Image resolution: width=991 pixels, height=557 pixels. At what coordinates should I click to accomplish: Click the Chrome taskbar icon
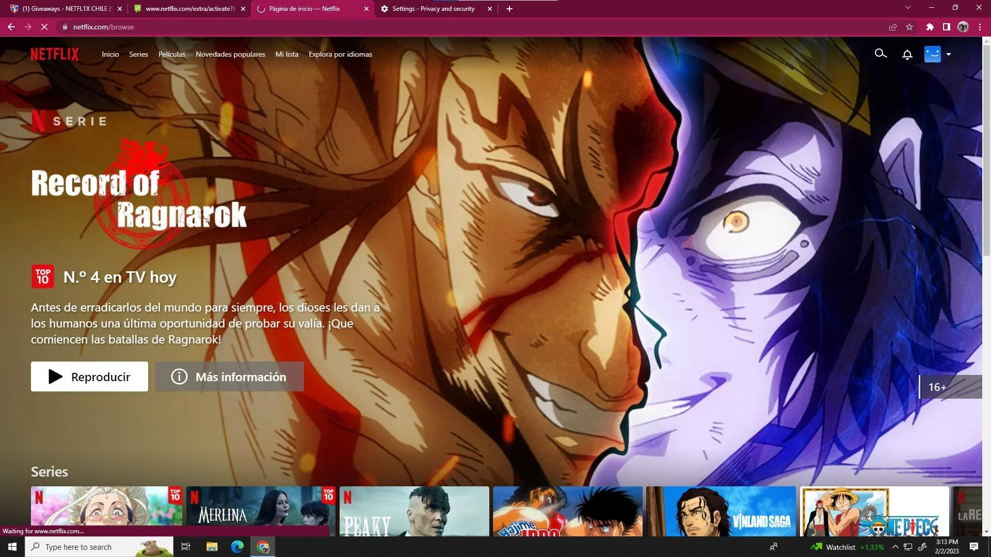263,547
